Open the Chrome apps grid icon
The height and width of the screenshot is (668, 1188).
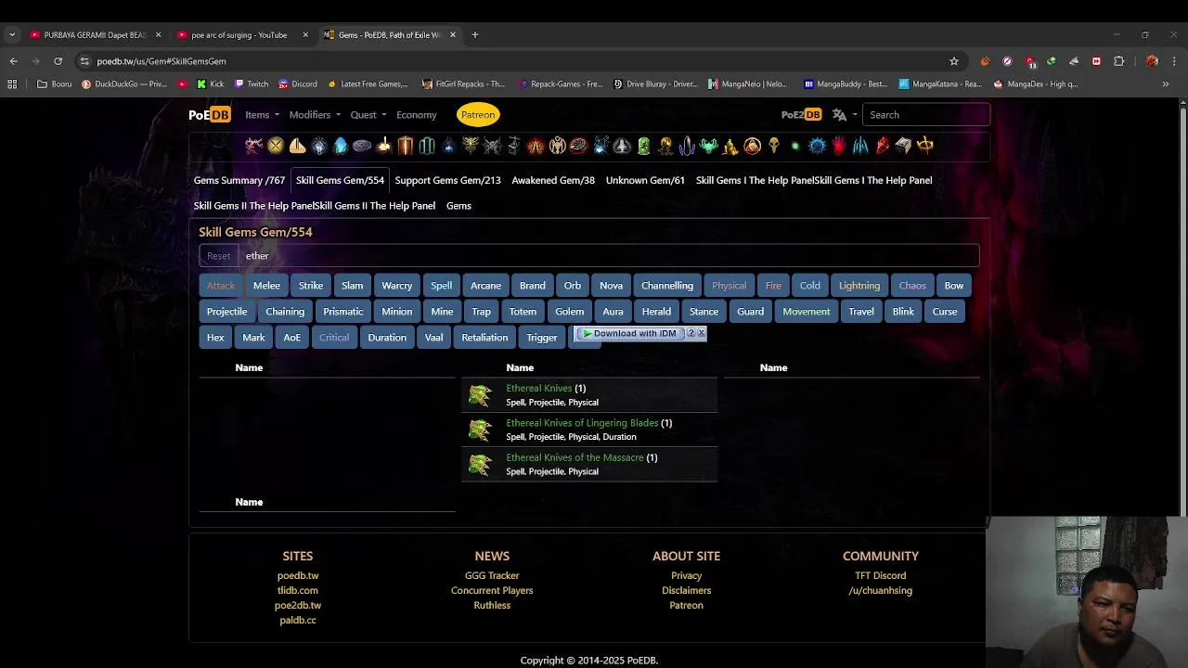click(12, 83)
